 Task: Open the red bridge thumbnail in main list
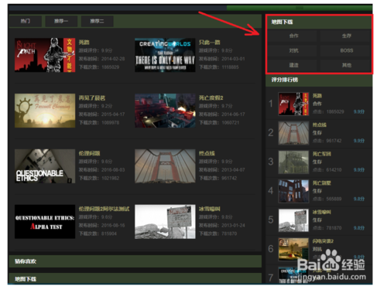[165, 166]
